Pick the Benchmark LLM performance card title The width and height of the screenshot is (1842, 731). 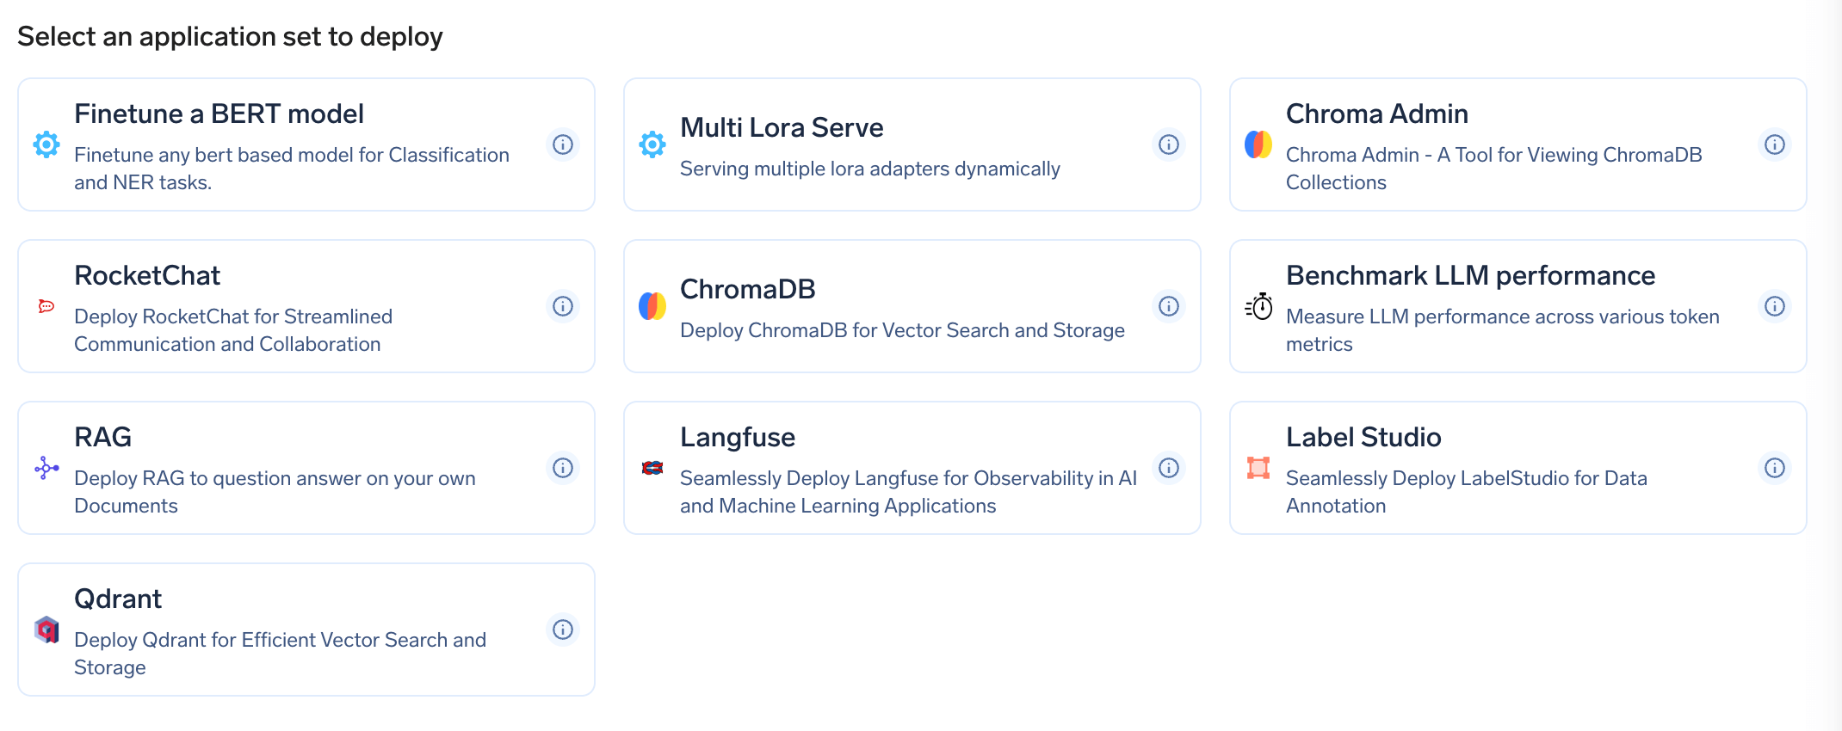[1470, 275]
